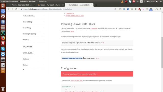This screenshot has height=92, width=163.
Task: Expand the Utilities sidebar section
Action: [x=34, y=40]
